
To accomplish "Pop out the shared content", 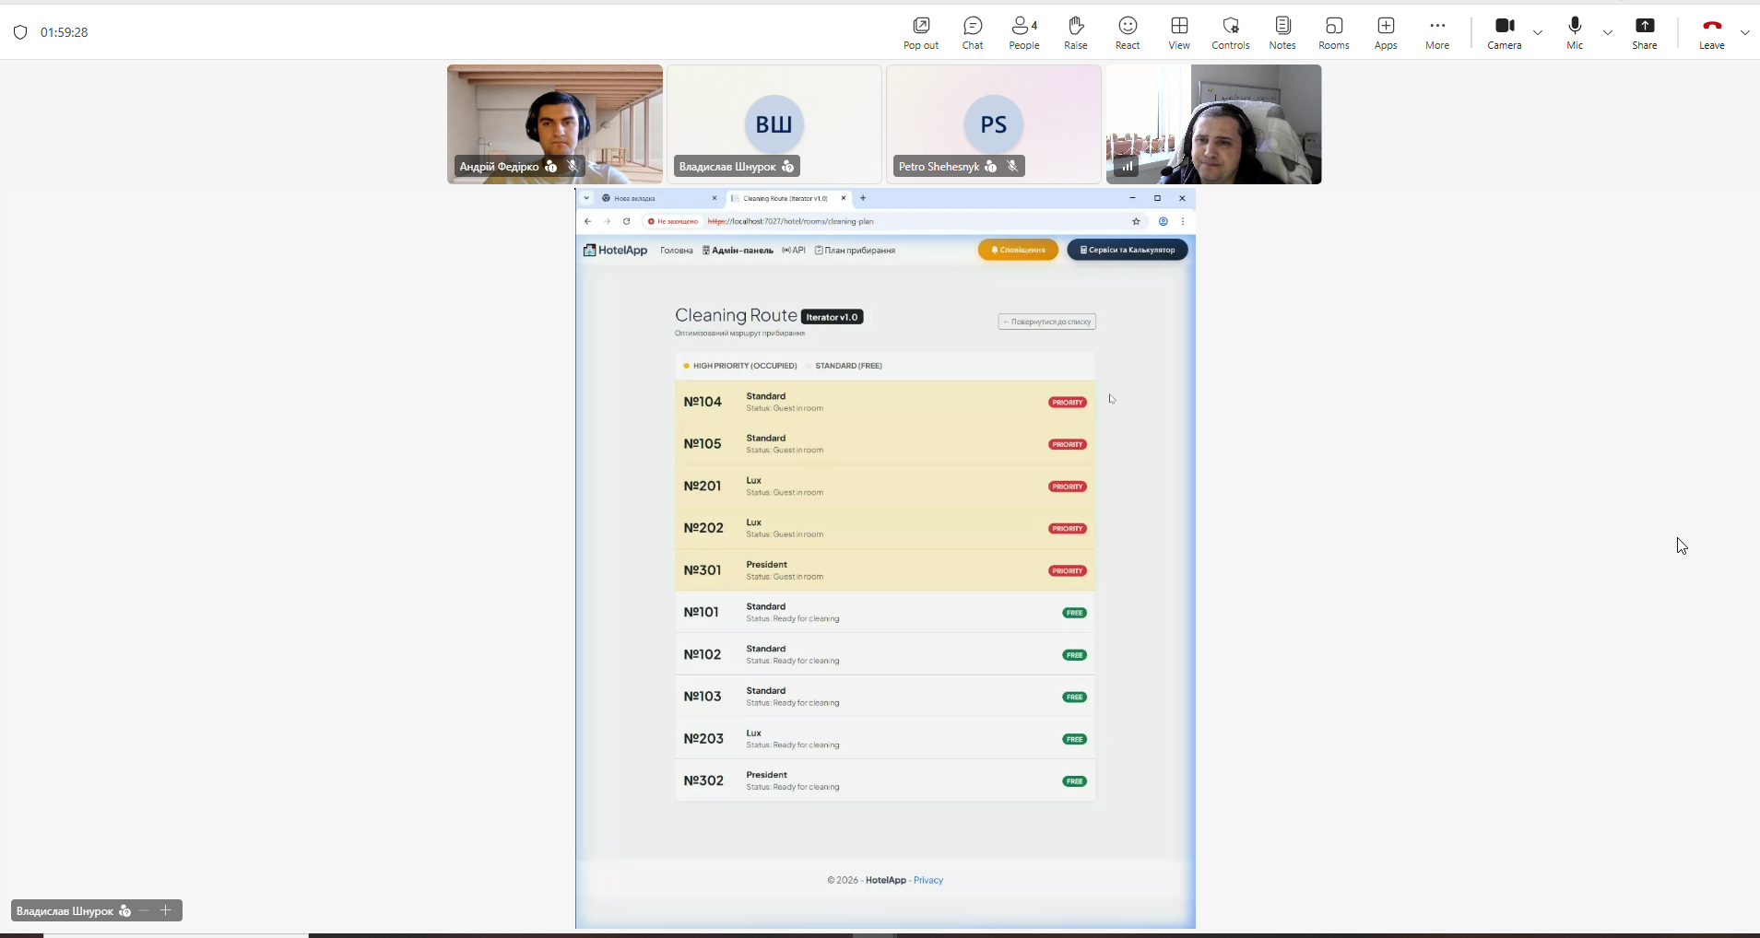I will [920, 32].
